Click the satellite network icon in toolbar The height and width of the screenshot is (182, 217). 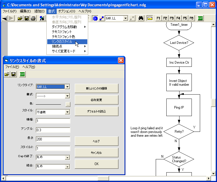[42, 18]
